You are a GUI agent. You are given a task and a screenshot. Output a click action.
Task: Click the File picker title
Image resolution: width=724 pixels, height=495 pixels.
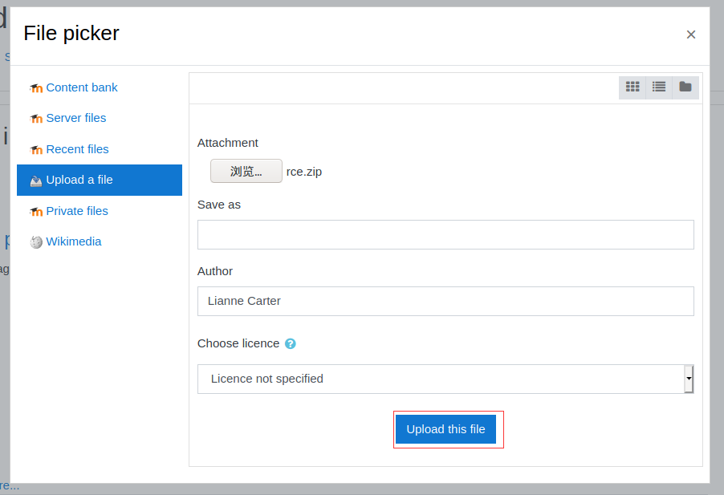pyautogui.click(x=71, y=33)
